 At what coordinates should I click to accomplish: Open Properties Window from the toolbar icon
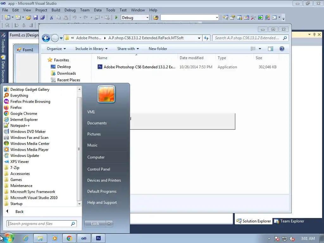click(233, 18)
